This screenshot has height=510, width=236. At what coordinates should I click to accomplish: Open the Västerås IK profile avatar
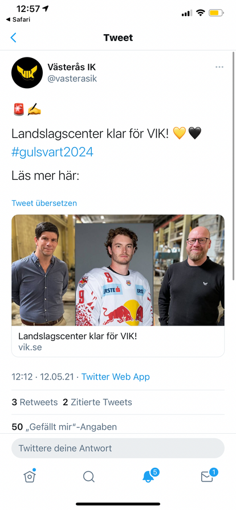pos(27,72)
